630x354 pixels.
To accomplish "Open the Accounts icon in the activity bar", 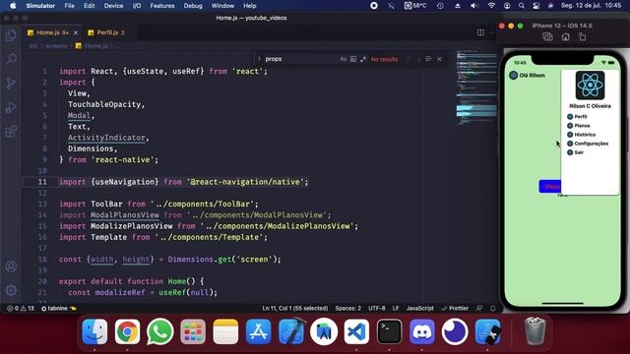I will pos(11,266).
